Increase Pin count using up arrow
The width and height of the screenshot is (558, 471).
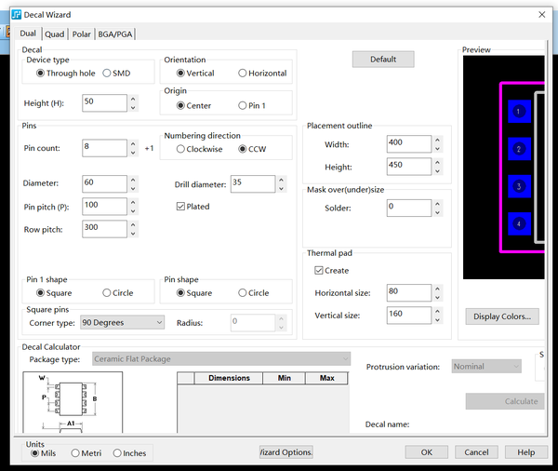pos(135,144)
